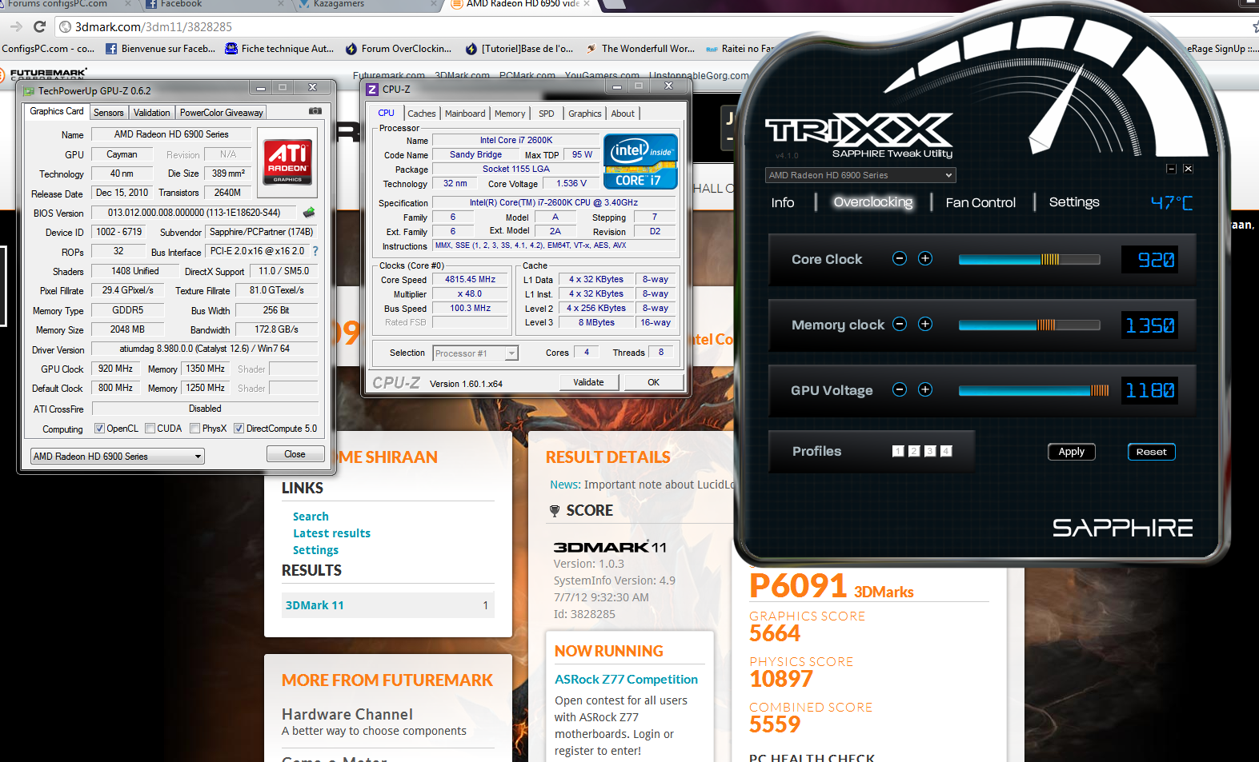Click the Bus Interface question mark icon
Image resolution: width=1259 pixels, height=762 pixels.
click(x=315, y=251)
